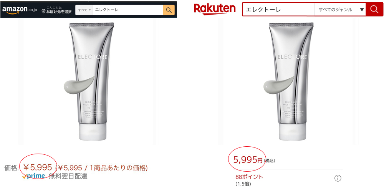The height and width of the screenshot is (192, 384).
Task: Click the Amazon ￥5,995 price
Action: pyautogui.click(x=38, y=167)
